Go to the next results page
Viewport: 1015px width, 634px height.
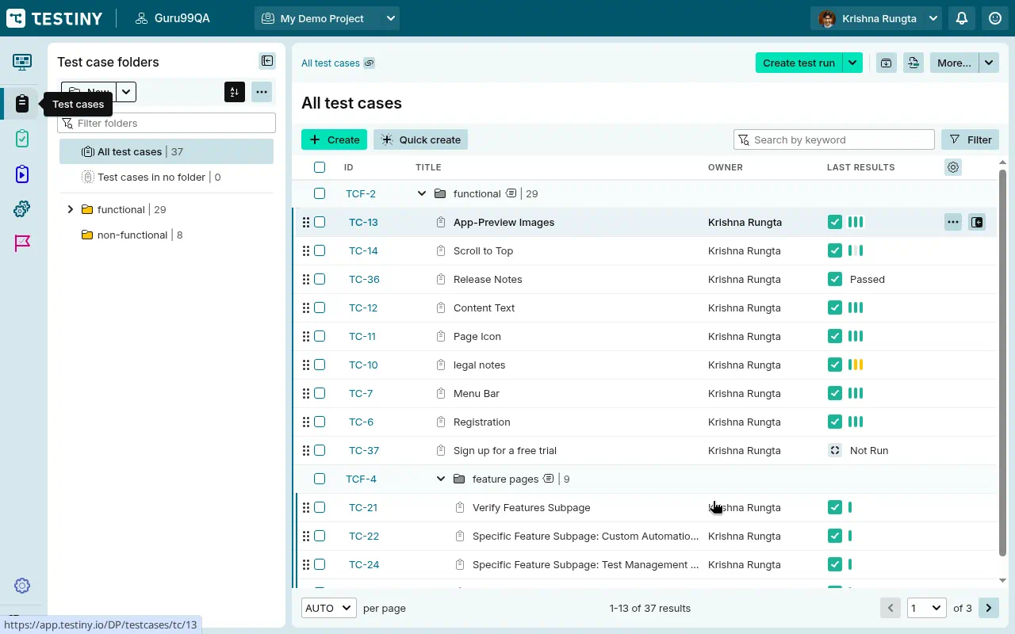click(x=989, y=608)
